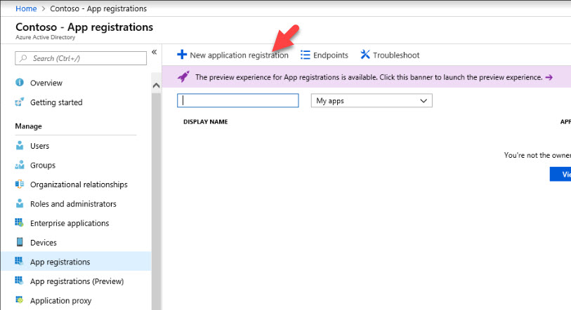
Task: Click the Manage section heading
Action: pyautogui.click(x=28, y=126)
